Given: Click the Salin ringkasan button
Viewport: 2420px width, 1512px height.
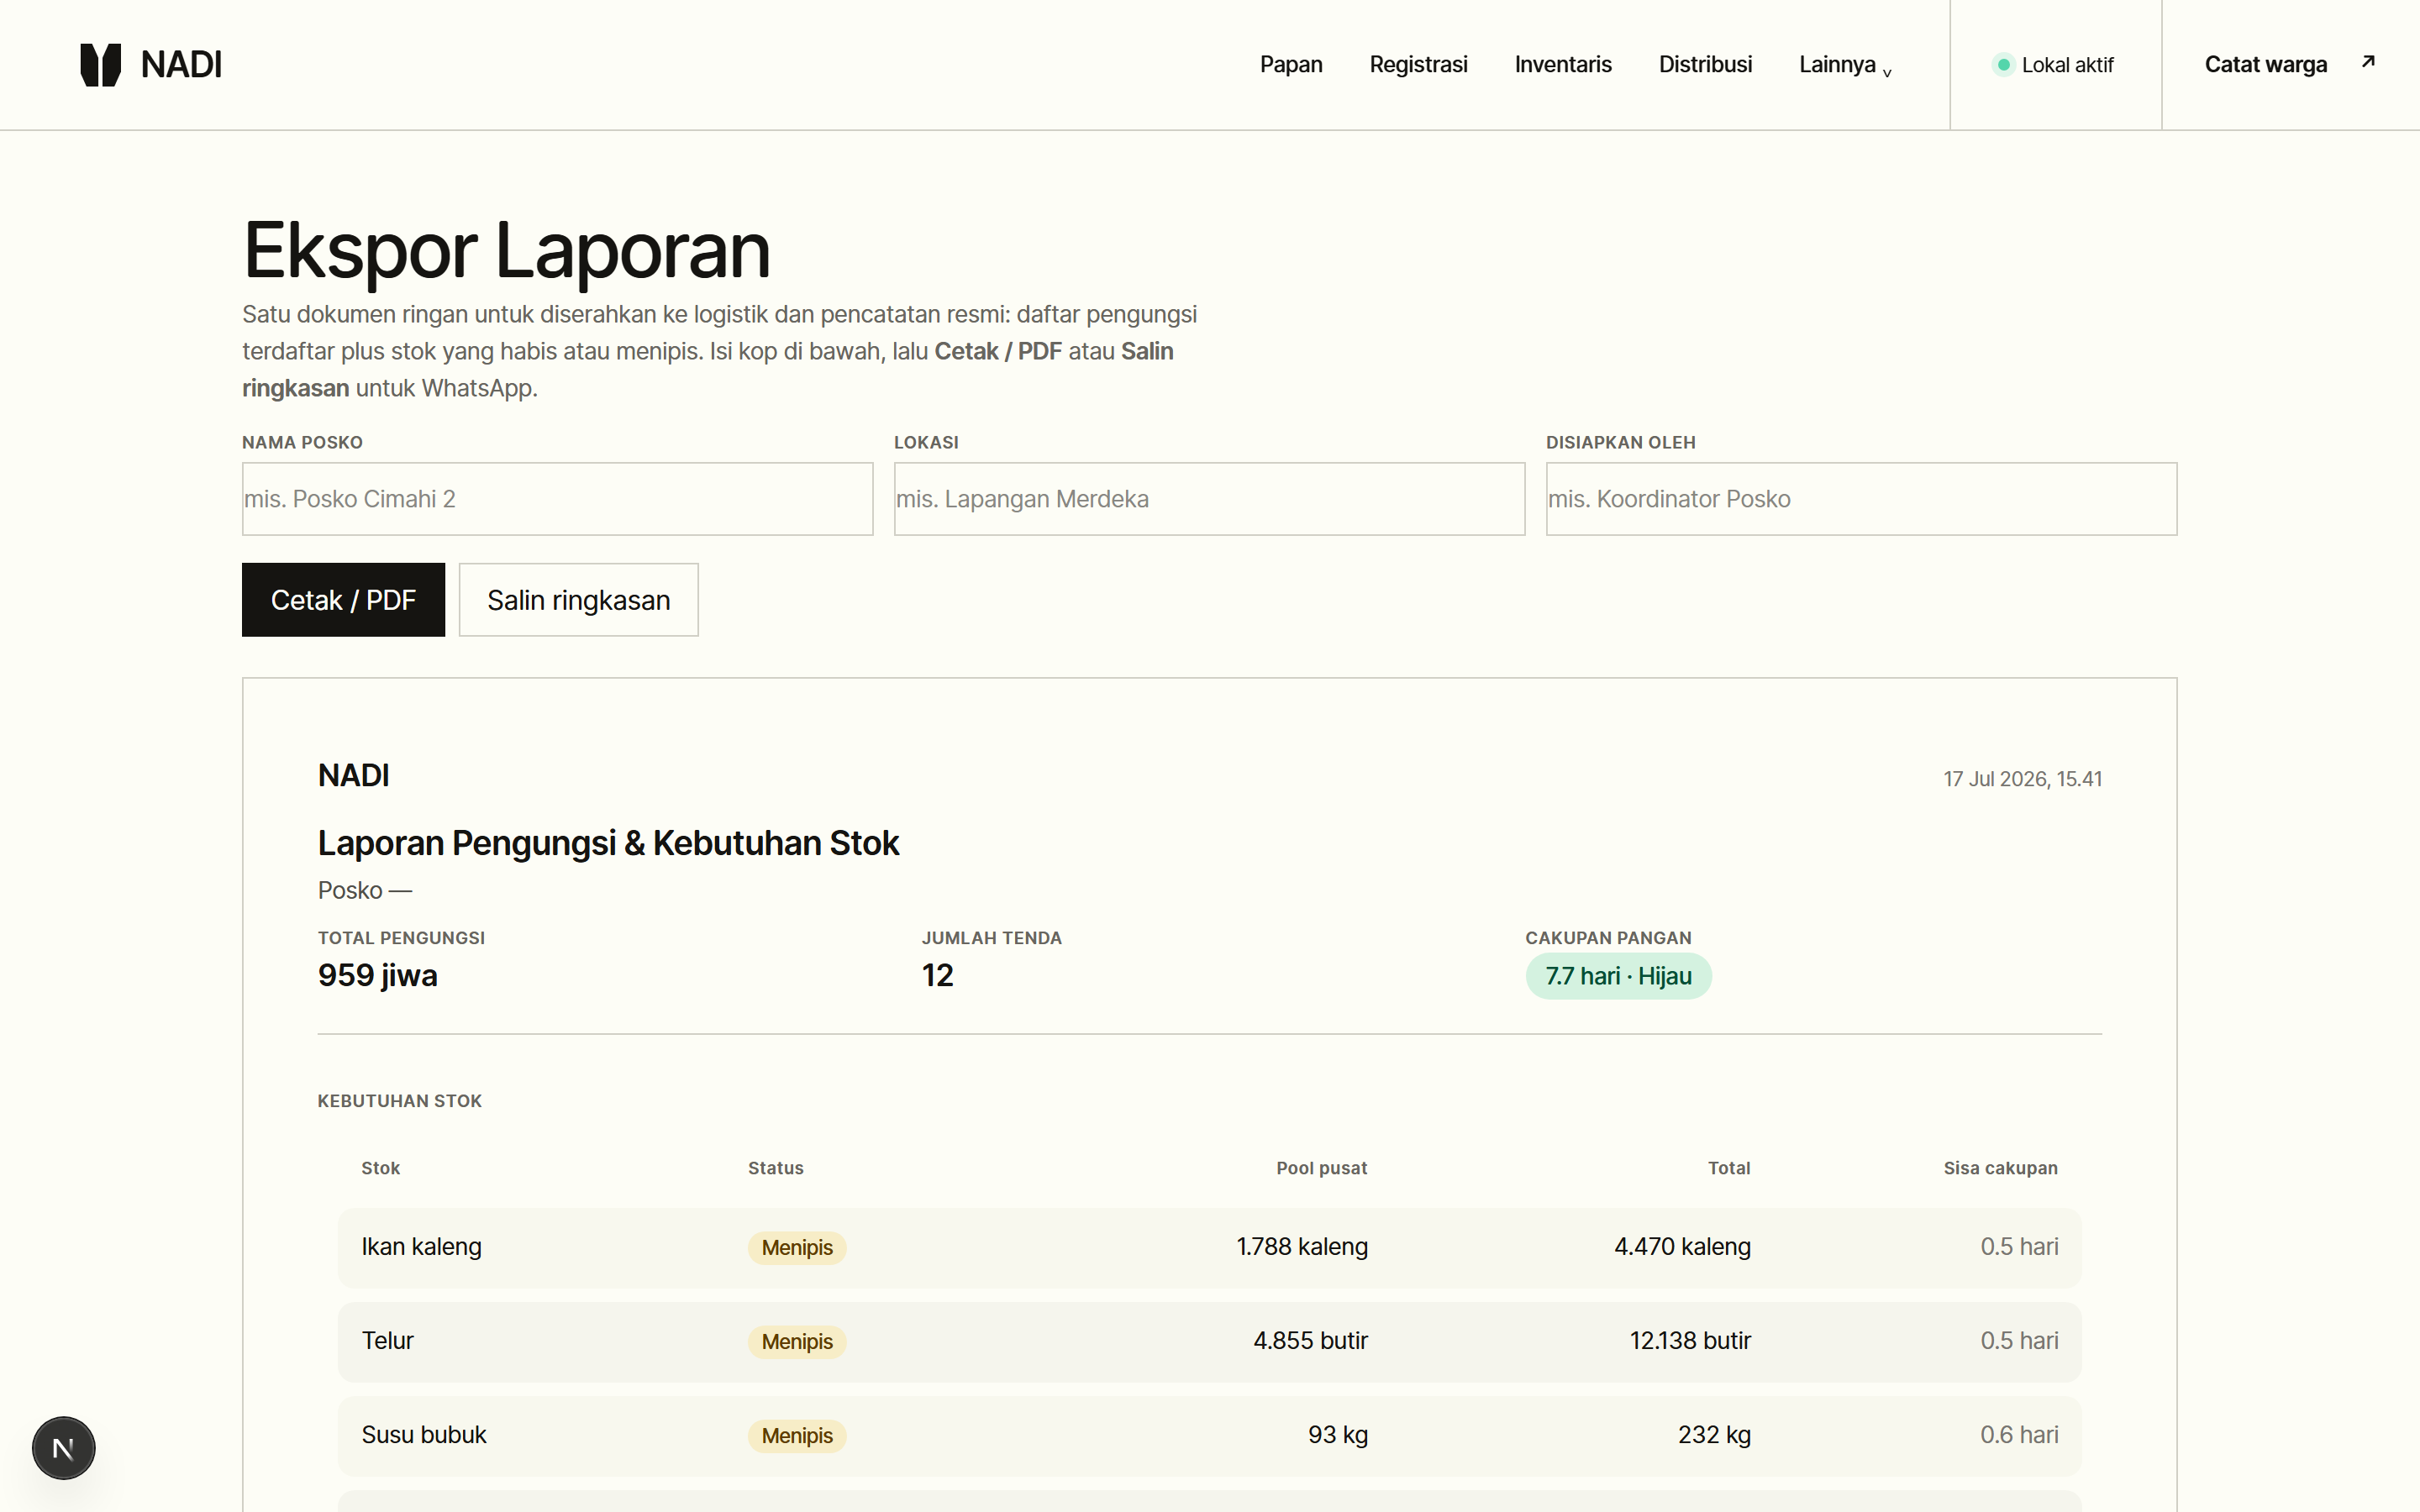Looking at the screenshot, I should [x=578, y=600].
